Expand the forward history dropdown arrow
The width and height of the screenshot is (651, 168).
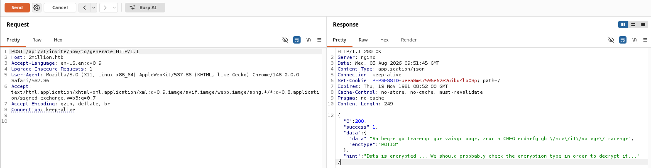coord(114,7)
